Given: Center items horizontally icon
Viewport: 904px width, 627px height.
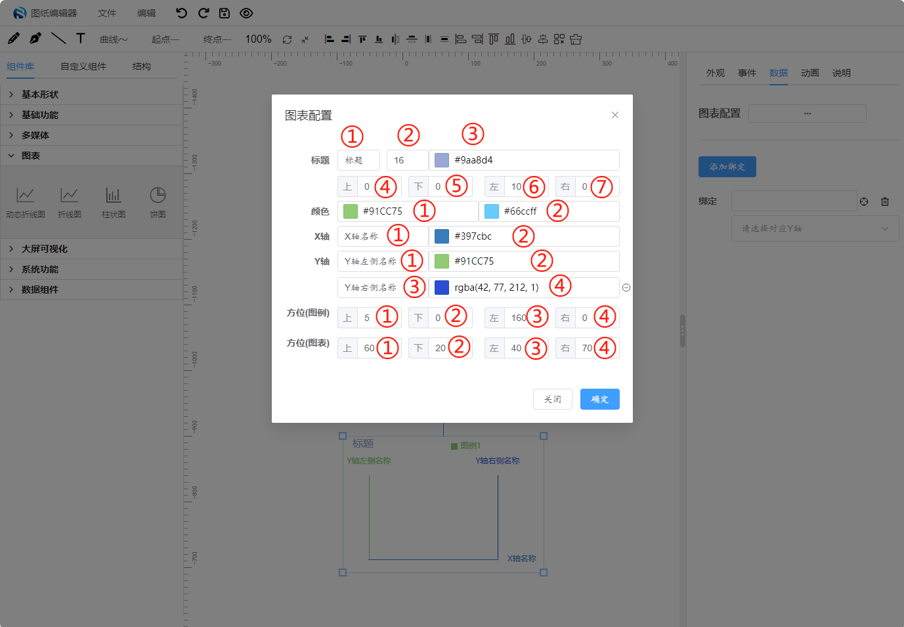Looking at the screenshot, I should tap(395, 39).
